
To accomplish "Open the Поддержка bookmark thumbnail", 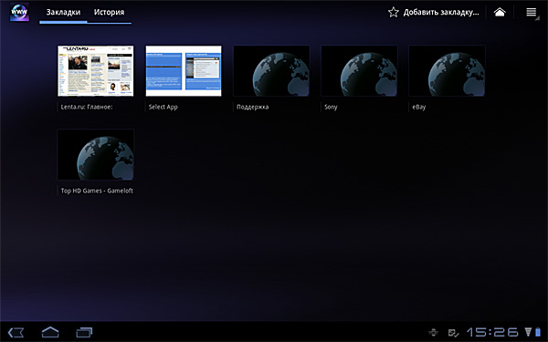I will pyautogui.click(x=271, y=70).
